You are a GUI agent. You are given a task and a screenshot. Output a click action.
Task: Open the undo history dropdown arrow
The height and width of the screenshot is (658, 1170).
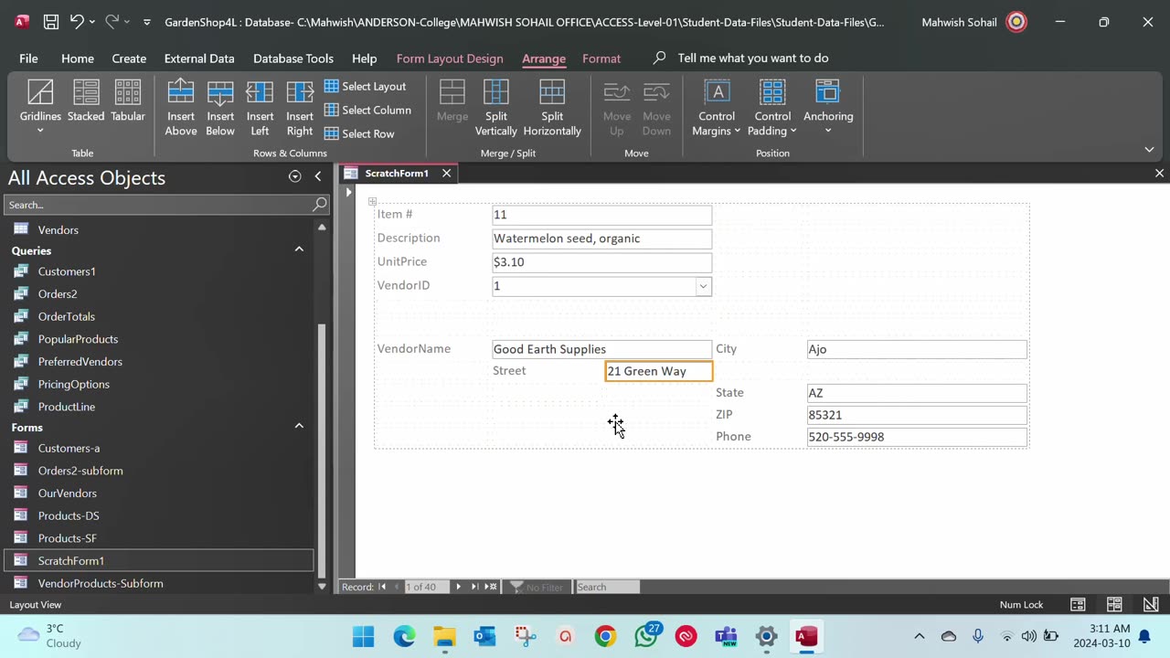(x=94, y=22)
